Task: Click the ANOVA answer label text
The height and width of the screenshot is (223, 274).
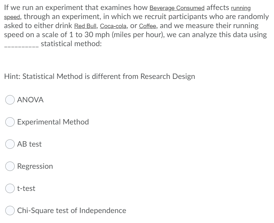Action: pos(31,100)
